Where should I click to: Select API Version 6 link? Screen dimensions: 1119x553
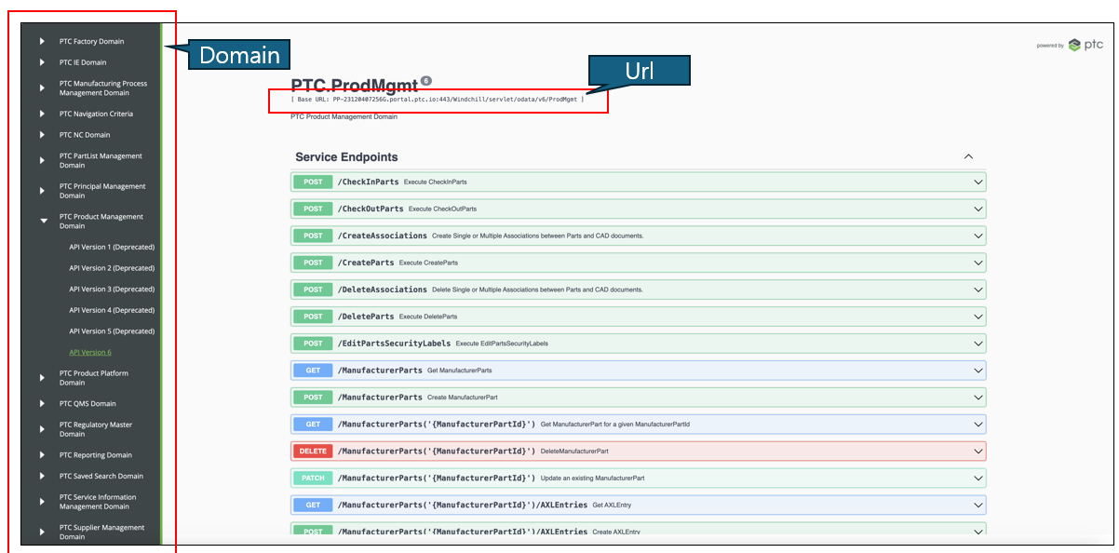pos(90,352)
